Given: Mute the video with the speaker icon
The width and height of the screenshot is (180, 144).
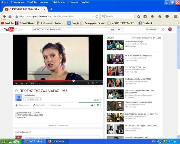Looking at the screenshot, I should coord(27,83).
